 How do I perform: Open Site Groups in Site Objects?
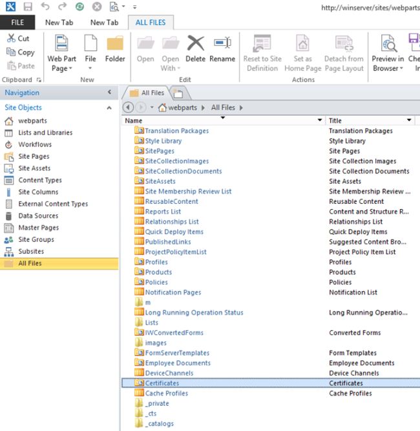coord(36,239)
